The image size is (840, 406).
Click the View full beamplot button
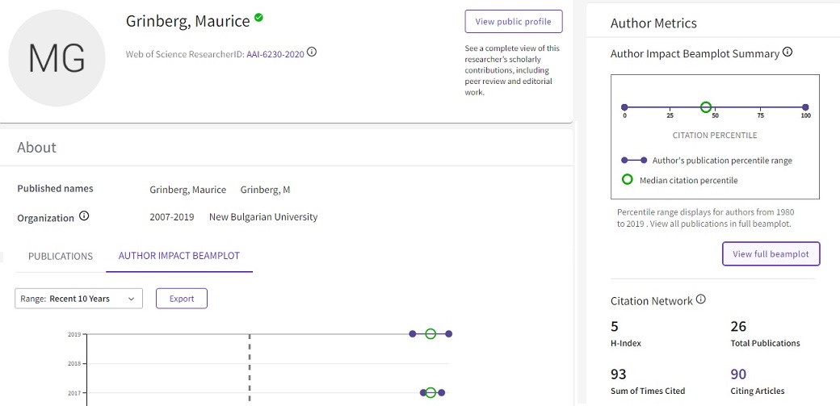771,253
